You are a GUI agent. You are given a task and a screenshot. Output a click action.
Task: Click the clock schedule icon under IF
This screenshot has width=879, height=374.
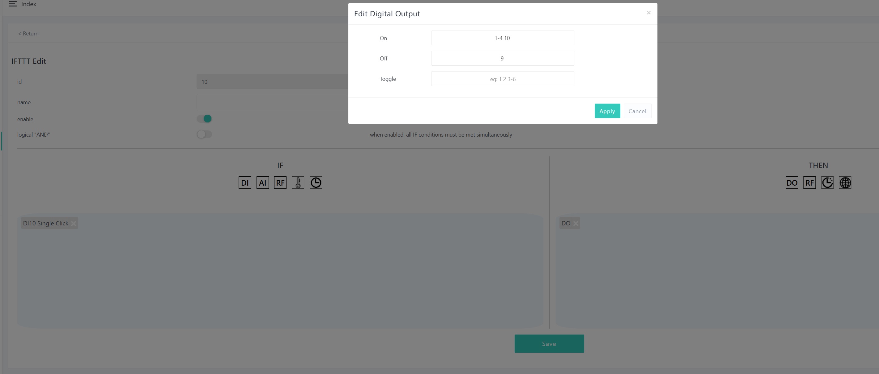(316, 183)
